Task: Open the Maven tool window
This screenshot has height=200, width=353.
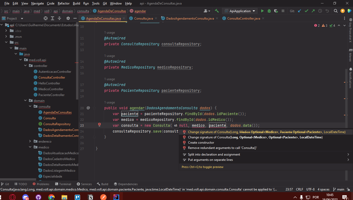Action: pyautogui.click(x=350, y=55)
